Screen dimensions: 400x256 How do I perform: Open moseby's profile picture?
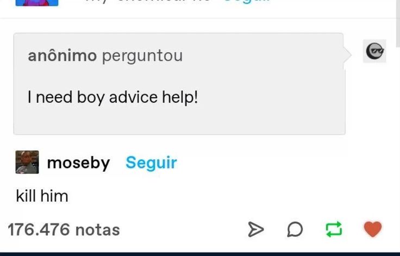point(27,162)
